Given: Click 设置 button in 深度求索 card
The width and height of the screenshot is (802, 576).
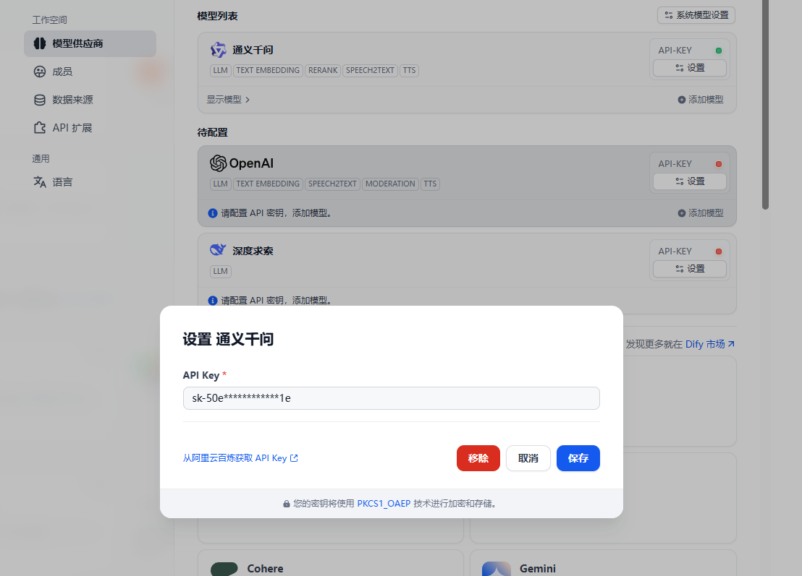Looking at the screenshot, I should click(x=690, y=269).
